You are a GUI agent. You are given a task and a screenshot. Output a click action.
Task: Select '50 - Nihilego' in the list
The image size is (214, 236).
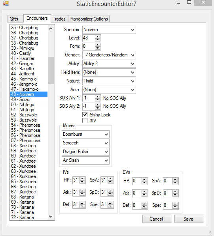tap(29, 105)
